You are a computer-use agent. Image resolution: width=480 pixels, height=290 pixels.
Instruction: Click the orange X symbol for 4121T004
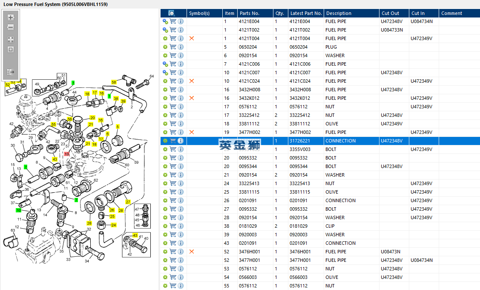192,38
